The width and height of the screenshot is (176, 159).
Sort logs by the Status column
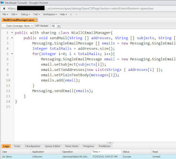(136, 152)
